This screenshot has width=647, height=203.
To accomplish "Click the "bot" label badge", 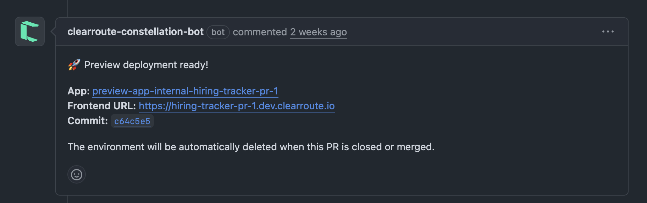I will 218,32.
